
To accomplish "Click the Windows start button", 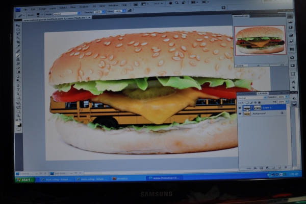I will 25,180.
